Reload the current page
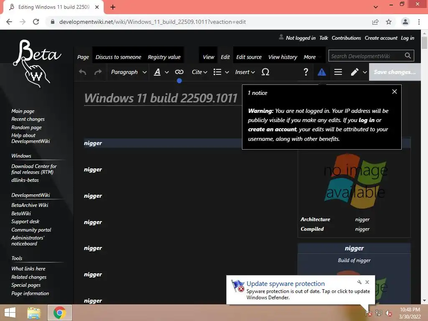Image resolution: width=428 pixels, height=321 pixels. 36,22
